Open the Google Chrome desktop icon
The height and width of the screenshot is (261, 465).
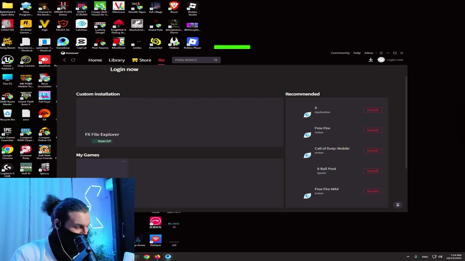[x=7, y=153]
